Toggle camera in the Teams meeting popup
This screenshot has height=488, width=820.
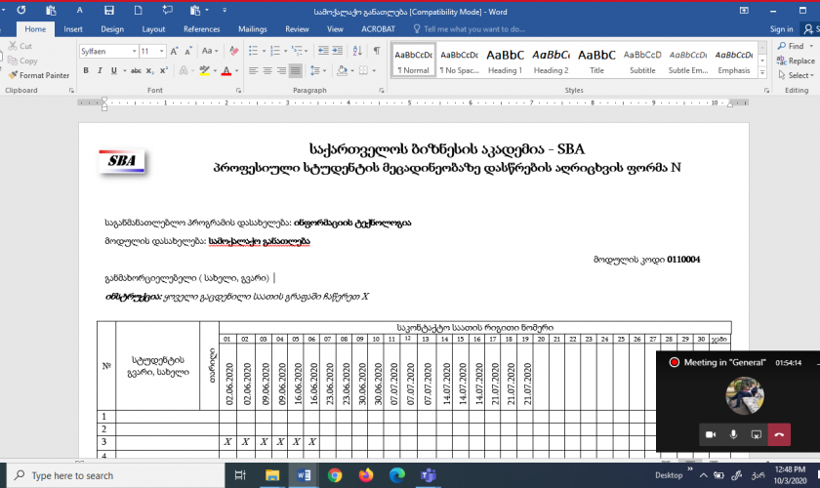(710, 434)
